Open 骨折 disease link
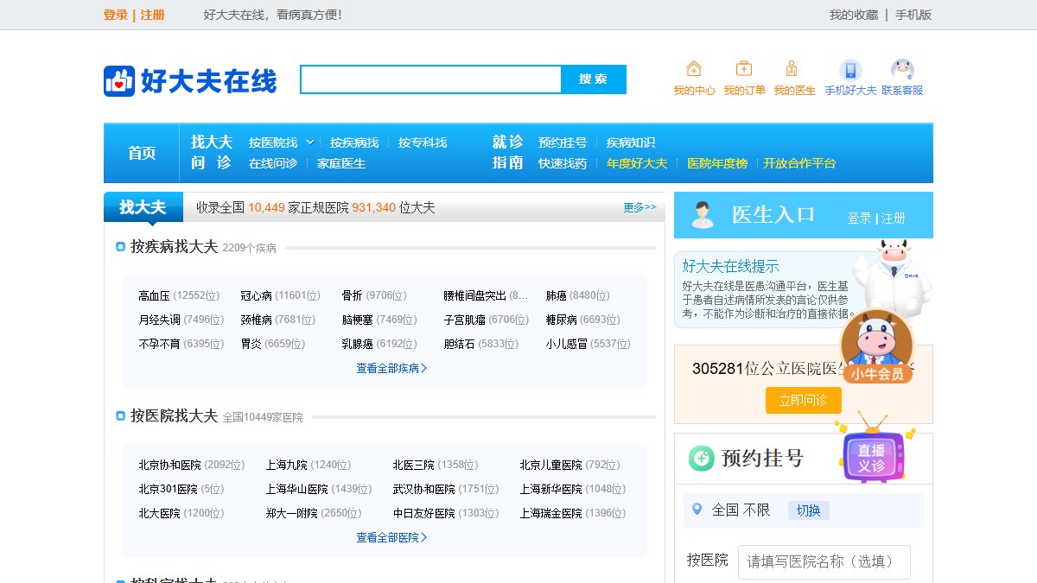This screenshot has width=1037, height=583. 353,295
